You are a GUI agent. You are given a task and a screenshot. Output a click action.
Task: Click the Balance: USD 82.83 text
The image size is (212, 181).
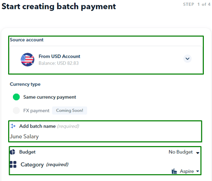(58, 63)
